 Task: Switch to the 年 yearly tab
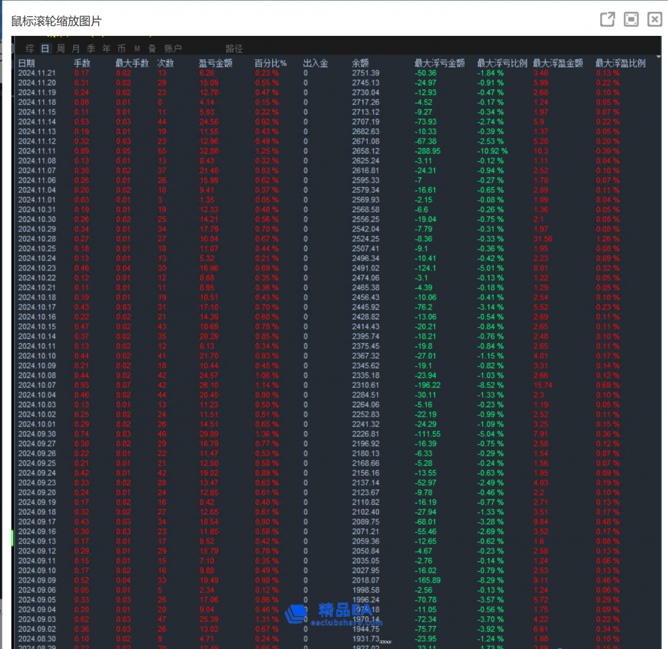(x=106, y=48)
